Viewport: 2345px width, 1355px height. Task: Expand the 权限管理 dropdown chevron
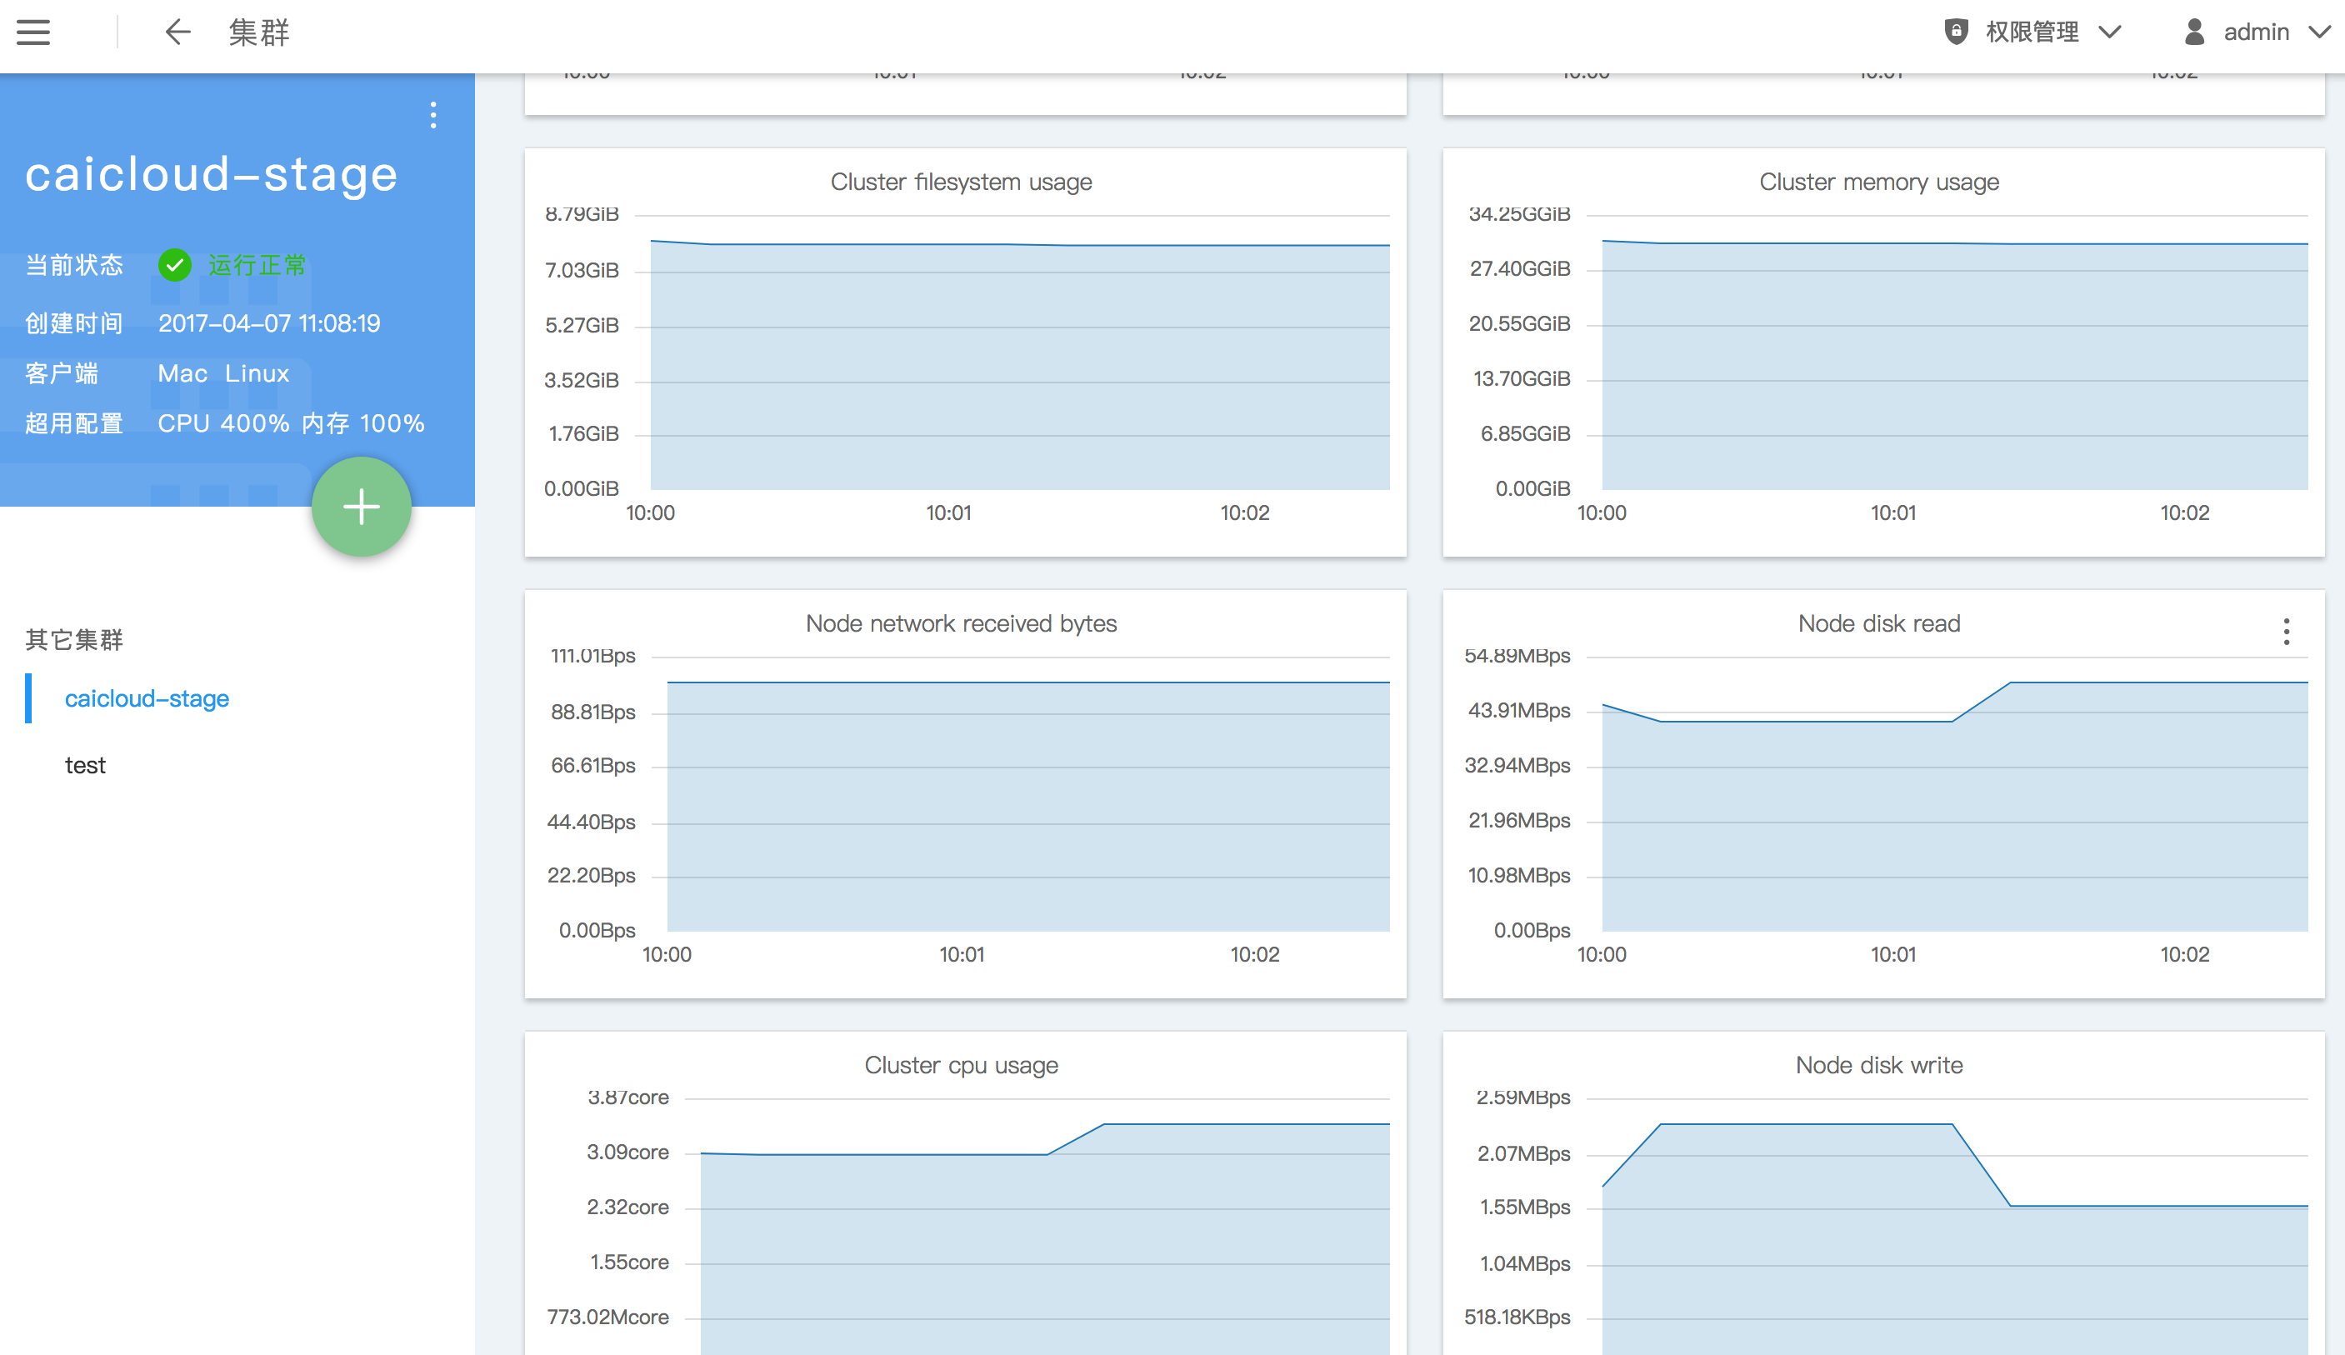click(x=2111, y=32)
